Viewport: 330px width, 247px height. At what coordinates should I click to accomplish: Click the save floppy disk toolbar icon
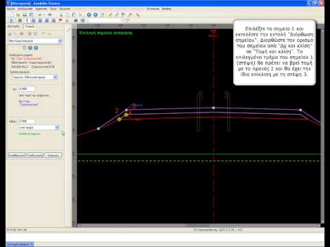coord(25,15)
